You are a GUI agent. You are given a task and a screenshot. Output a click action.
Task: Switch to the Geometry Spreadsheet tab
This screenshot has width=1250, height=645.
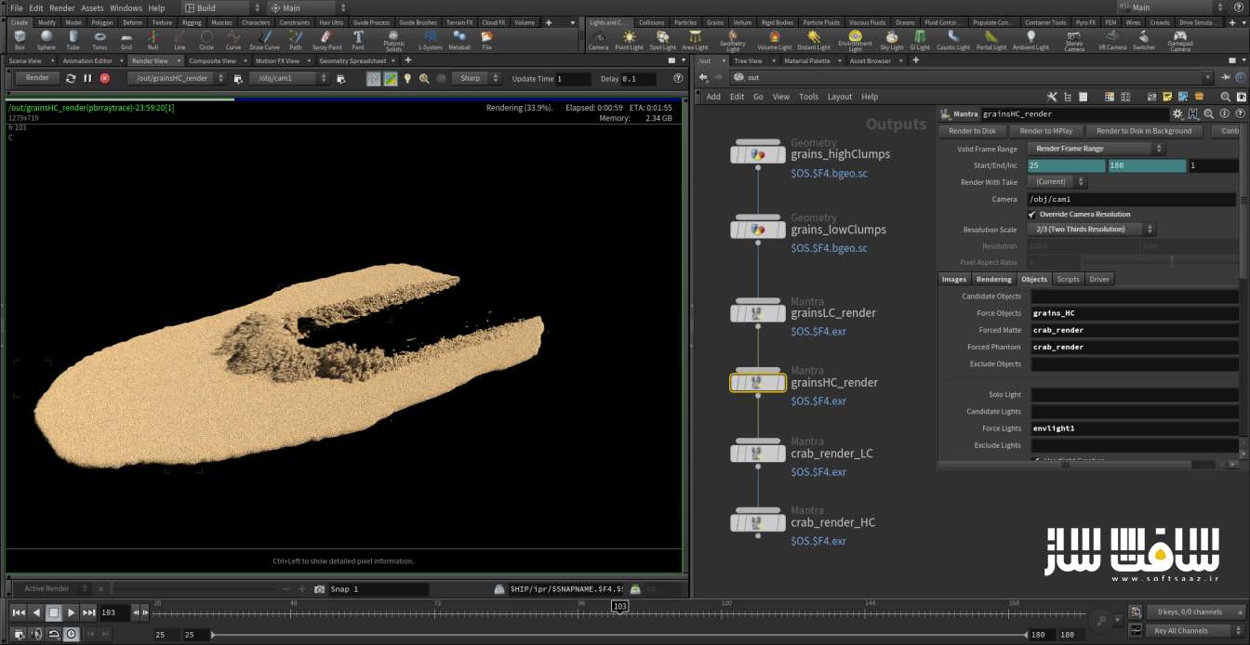point(352,60)
